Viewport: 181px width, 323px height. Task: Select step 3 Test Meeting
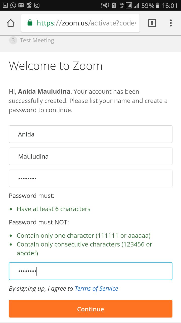tap(37, 40)
